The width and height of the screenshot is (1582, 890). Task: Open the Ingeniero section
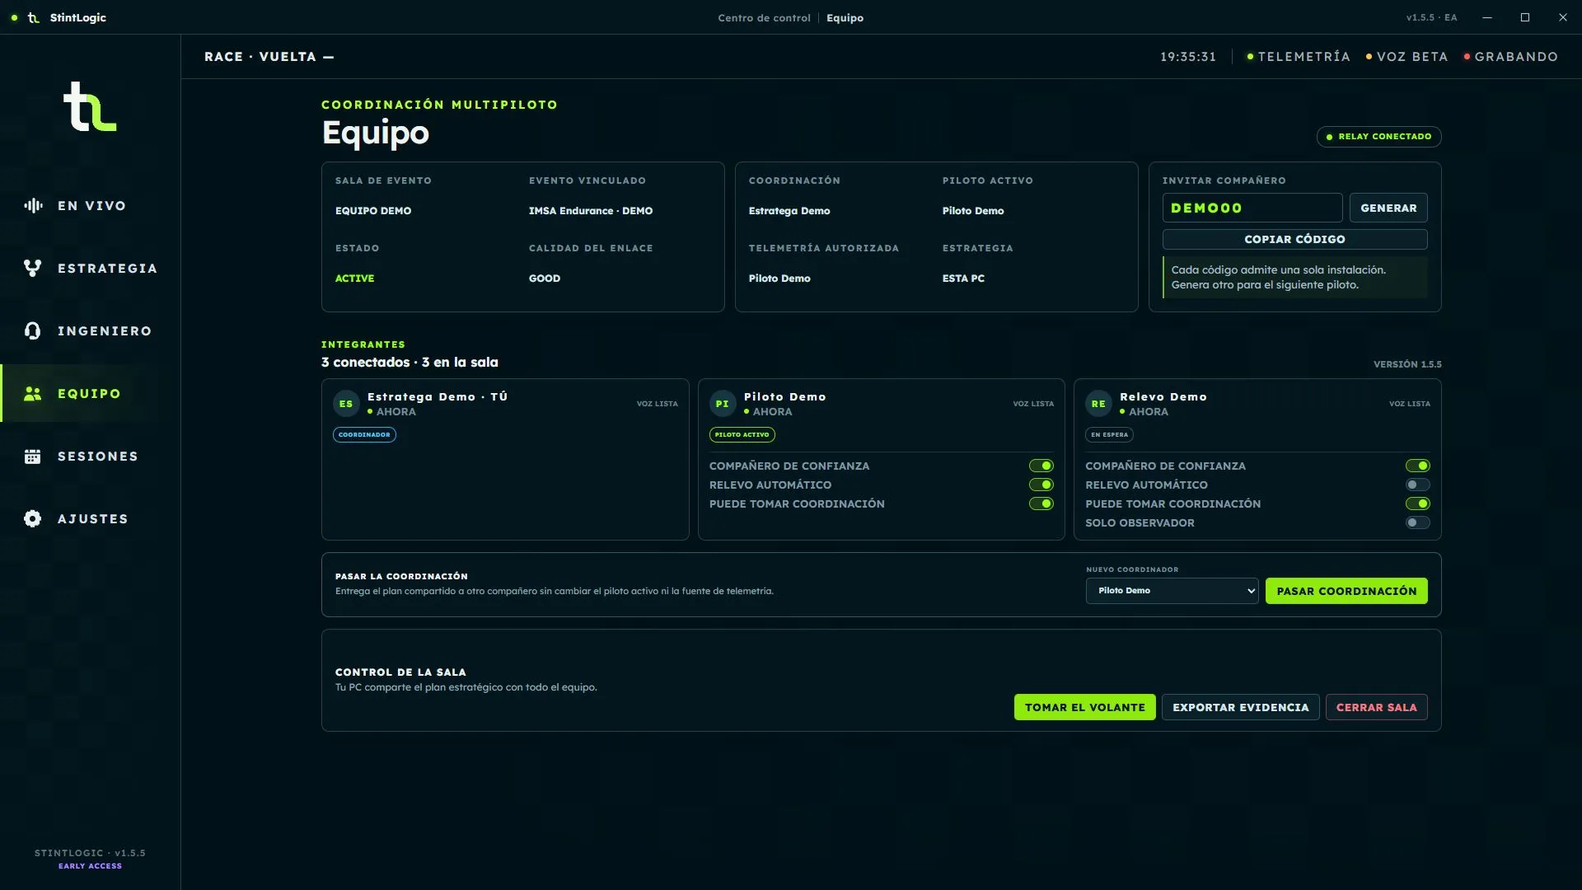click(91, 331)
